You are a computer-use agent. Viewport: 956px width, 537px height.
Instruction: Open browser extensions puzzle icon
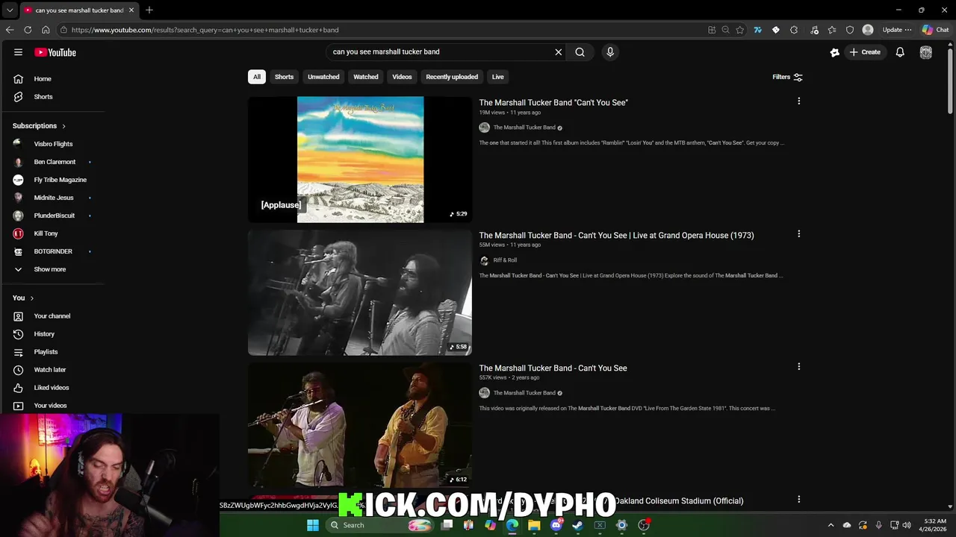pyautogui.click(x=794, y=30)
